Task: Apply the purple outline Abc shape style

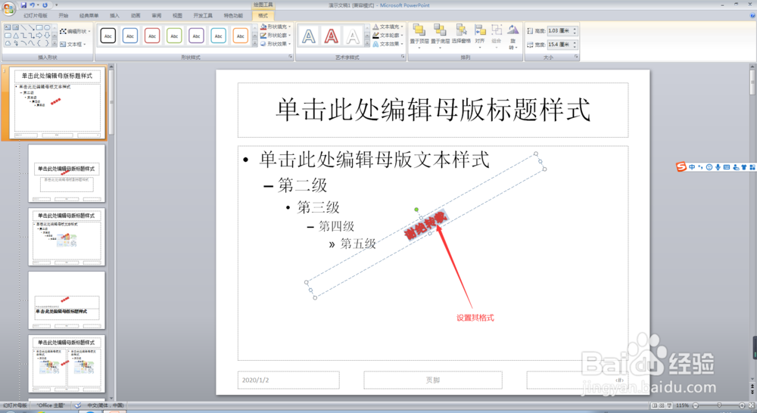Action: 197,36
